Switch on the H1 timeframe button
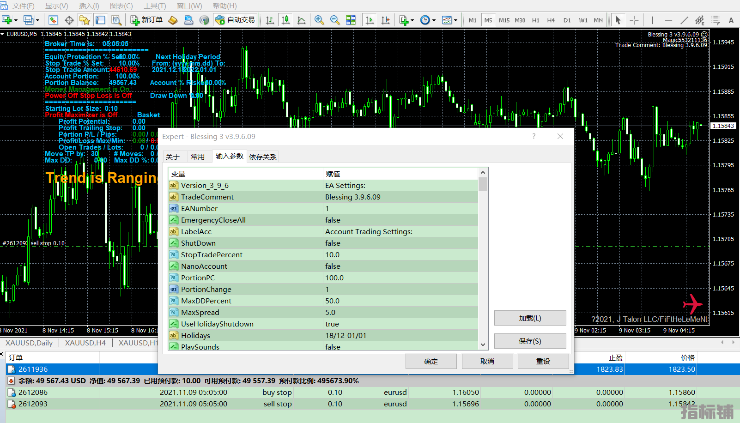Viewport: 740px width, 423px height. click(535, 20)
